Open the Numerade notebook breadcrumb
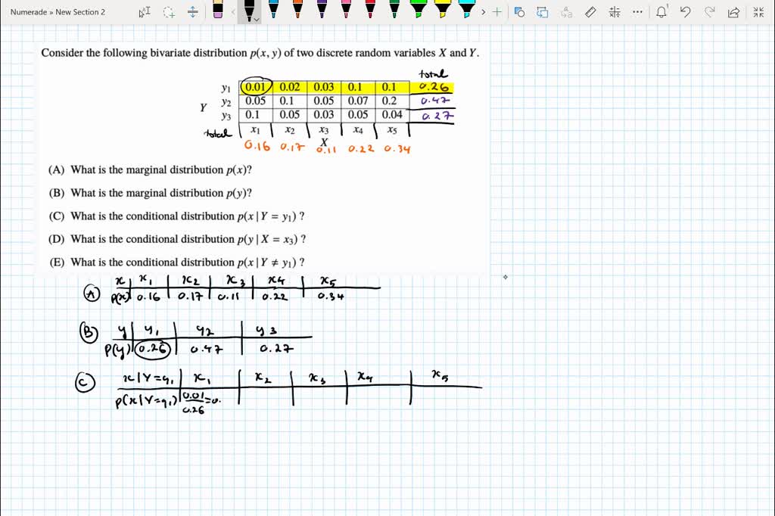The width and height of the screenshot is (775, 516). tap(30, 11)
